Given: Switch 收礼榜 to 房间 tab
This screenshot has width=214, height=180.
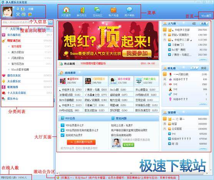Looking at the screenshot, I should (x=204, y=68).
